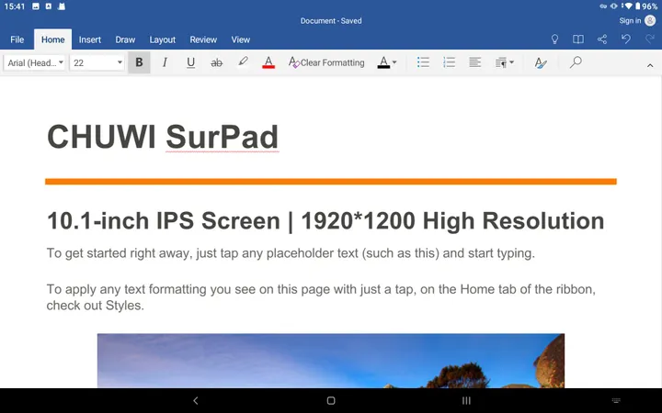Image resolution: width=662 pixels, height=413 pixels.
Task: Switch to the Layout tab
Action: coord(162,39)
